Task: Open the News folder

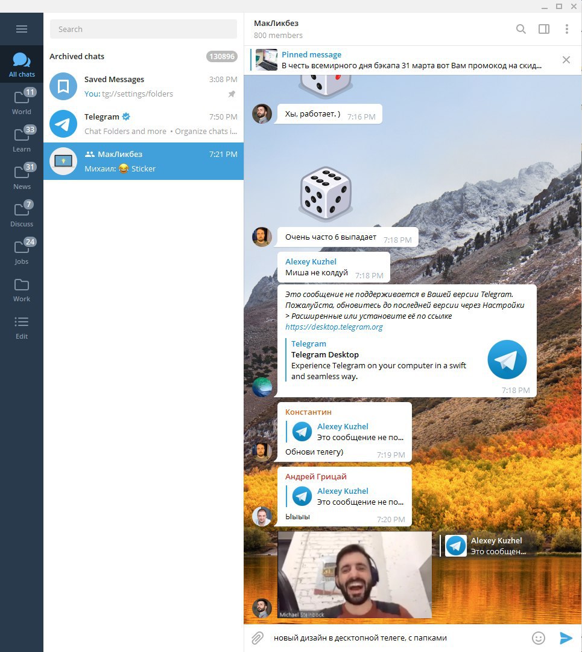Action: coord(22,177)
